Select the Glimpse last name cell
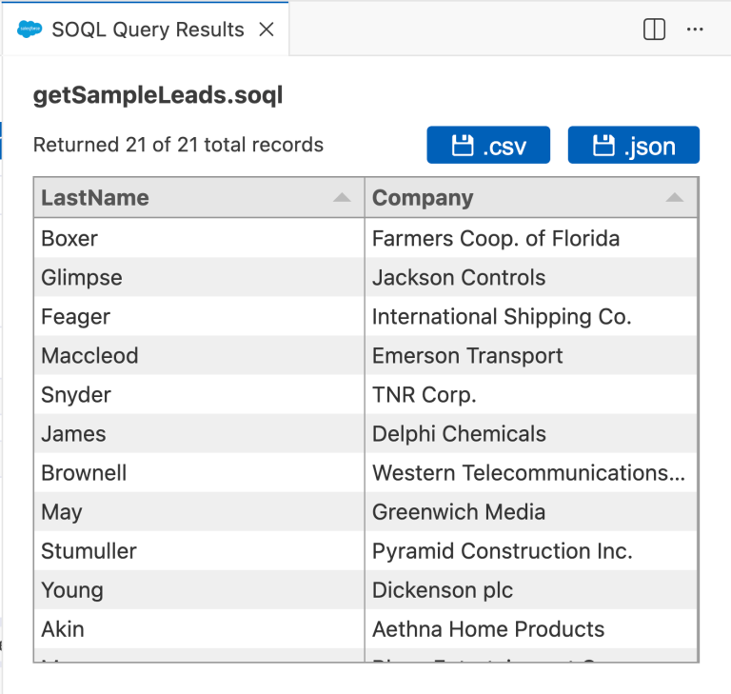The width and height of the screenshot is (731, 694). 199,277
